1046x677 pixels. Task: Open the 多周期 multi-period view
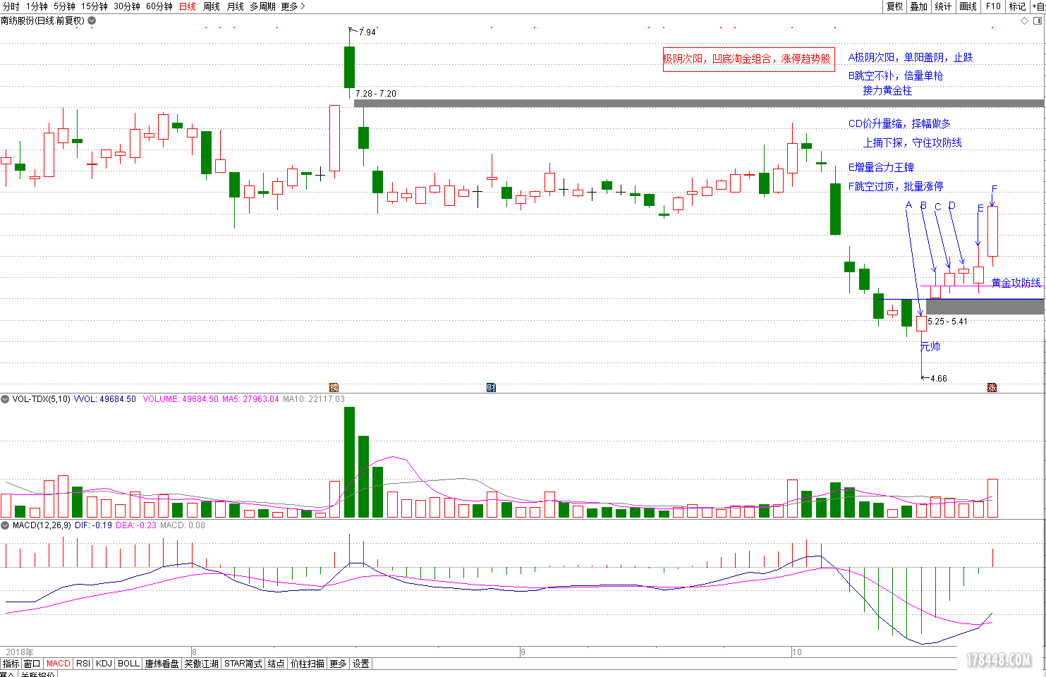(262, 6)
